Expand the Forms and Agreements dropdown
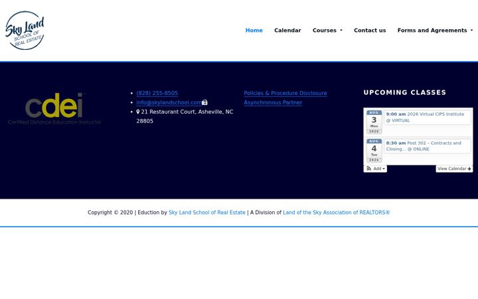The image size is (478, 299). (x=435, y=31)
